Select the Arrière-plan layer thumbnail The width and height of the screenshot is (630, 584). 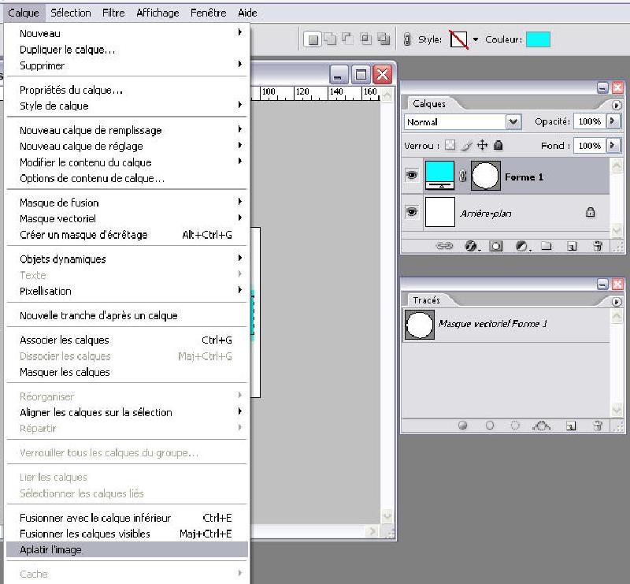440,211
